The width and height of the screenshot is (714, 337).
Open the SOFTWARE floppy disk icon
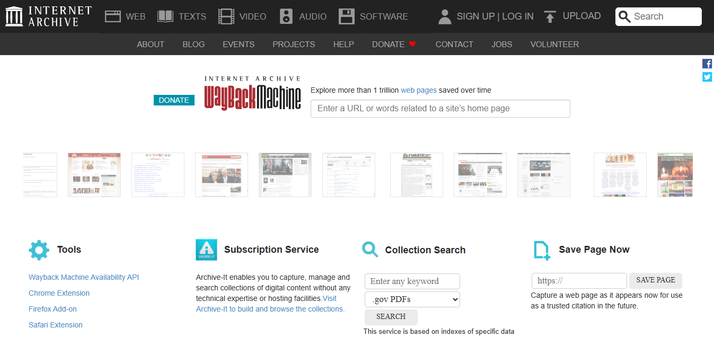tap(347, 16)
